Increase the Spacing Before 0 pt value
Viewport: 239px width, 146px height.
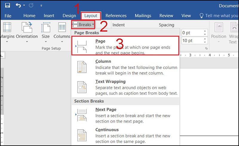pos(205,31)
